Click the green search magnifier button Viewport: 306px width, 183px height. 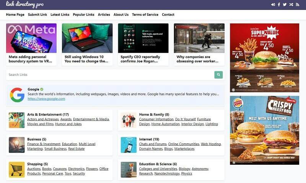pos(218,75)
